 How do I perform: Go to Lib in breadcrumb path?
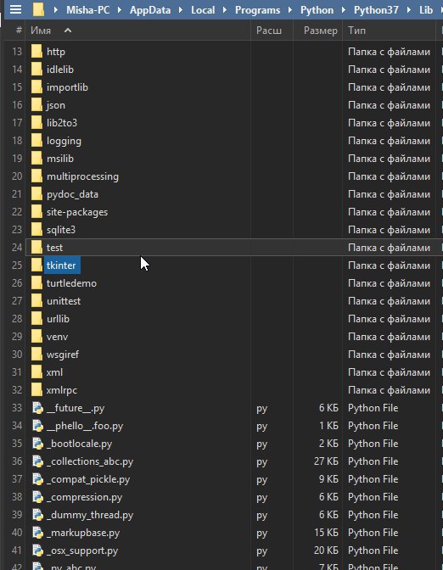(426, 10)
